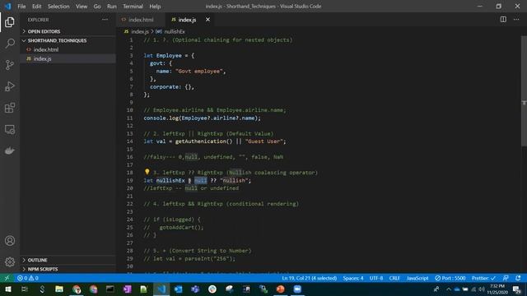Open OneNote from the taskbar
The image size is (527, 296).
tap(127, 289)
